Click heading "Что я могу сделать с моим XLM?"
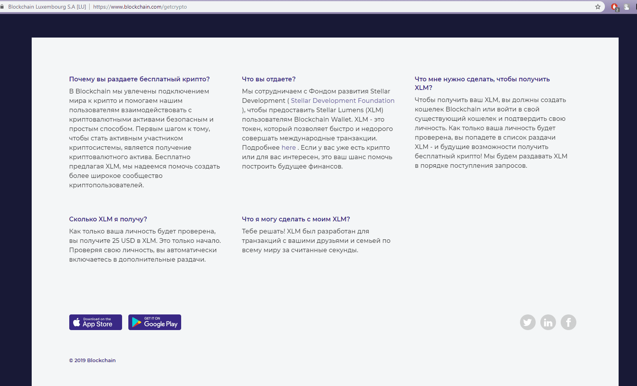This screenshot has height=386, width=637. [x=296, y=219]
